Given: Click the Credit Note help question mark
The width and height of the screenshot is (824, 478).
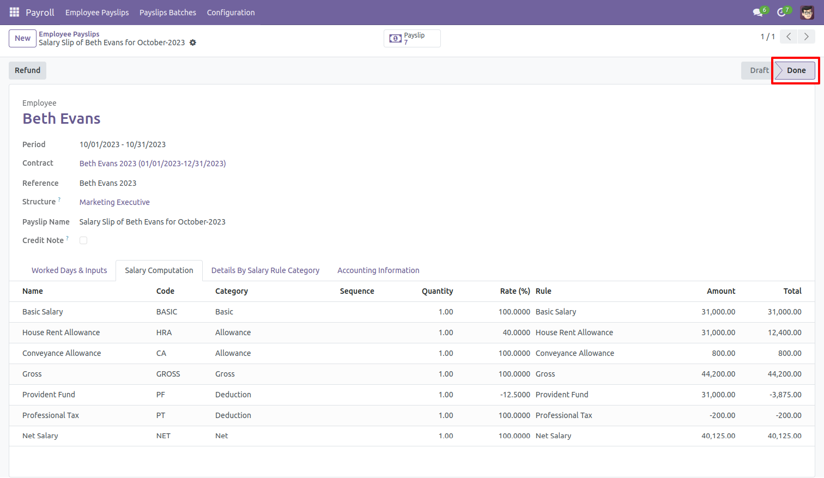Looking at the screenshot, I should click(x=68, y=238).
